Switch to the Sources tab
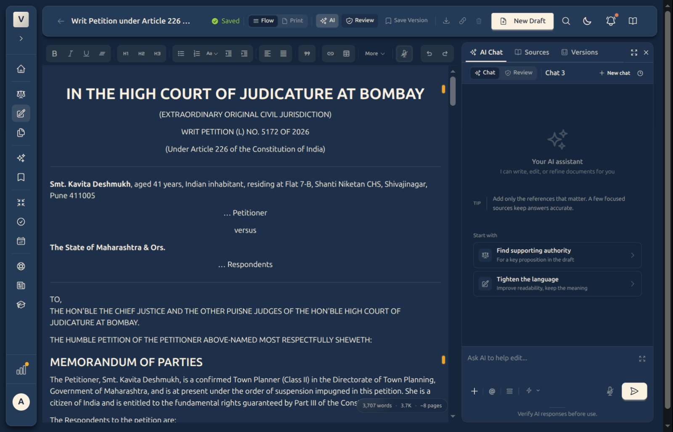 point(532,53)
